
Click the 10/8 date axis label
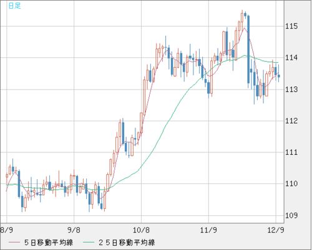tap(141, 230)
